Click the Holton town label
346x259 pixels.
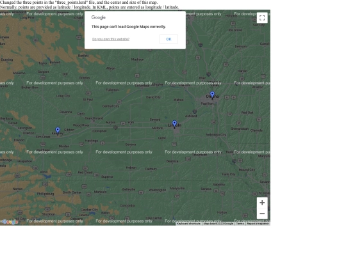coord(222,212)
